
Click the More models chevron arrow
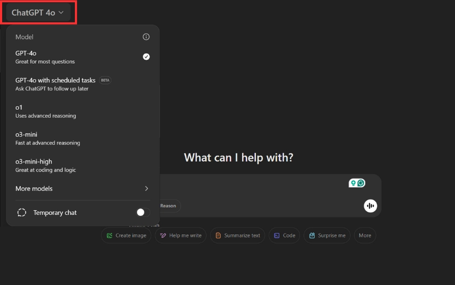[x=147, y=188]
